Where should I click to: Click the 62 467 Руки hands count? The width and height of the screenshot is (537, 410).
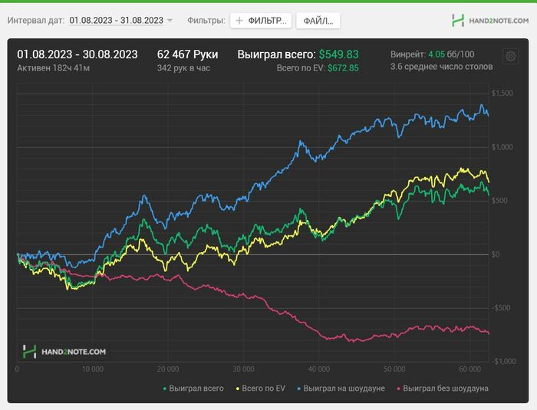click(x=187, y=54)
